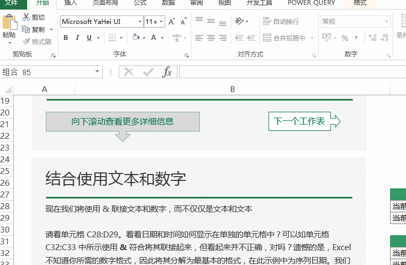Open Alignment dialog launcher
The height and width of the screenshot is (265, 406).
(314, 55)
